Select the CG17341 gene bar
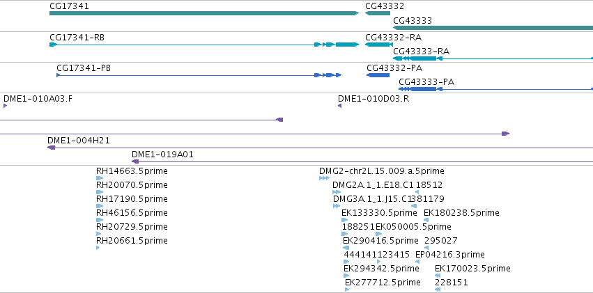The height and width of the screenshot is (293, 593). (204, 13)
